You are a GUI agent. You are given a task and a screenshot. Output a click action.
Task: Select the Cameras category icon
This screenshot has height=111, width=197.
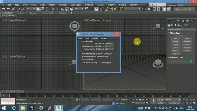(x=179, y=25)
